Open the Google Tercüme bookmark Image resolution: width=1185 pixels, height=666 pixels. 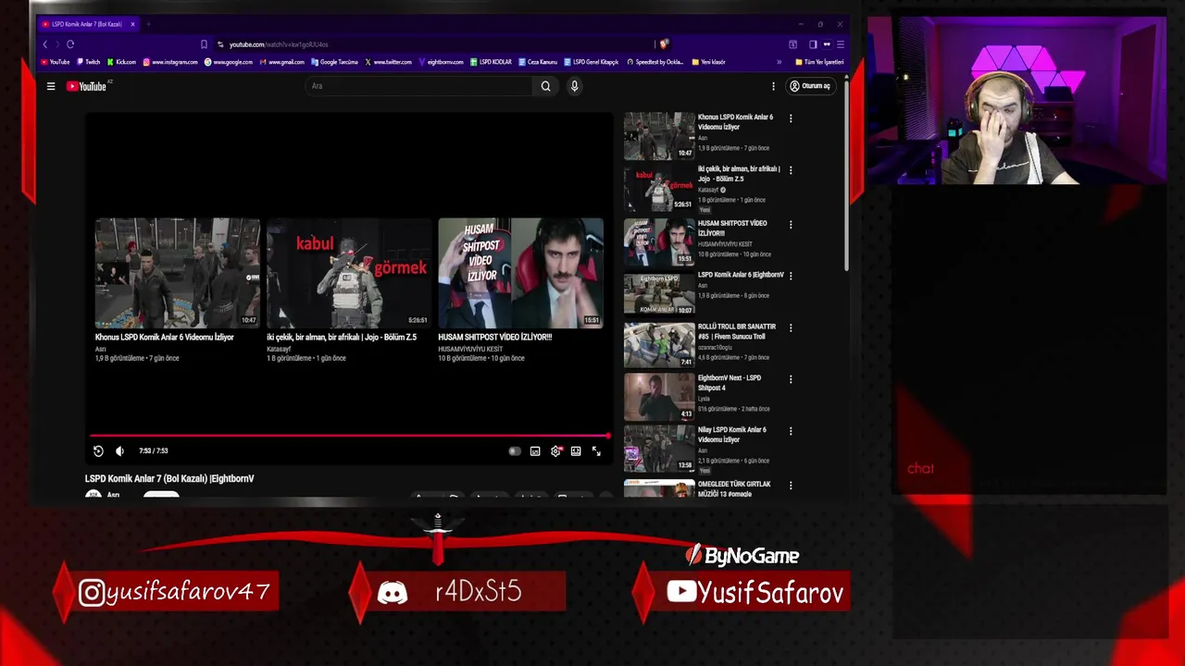[x=334, y=62]
